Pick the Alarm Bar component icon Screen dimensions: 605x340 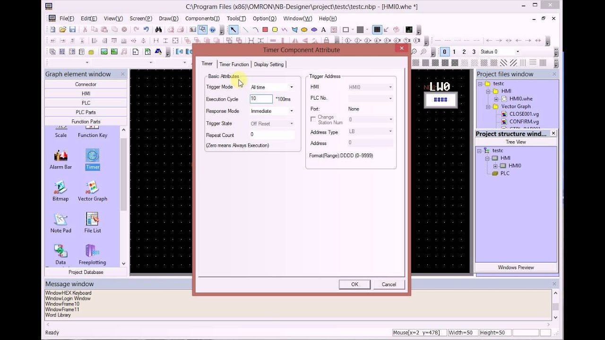point(60,155)
